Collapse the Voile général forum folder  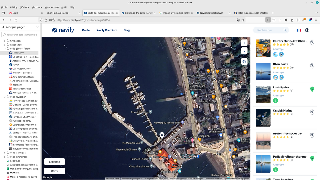5,49
